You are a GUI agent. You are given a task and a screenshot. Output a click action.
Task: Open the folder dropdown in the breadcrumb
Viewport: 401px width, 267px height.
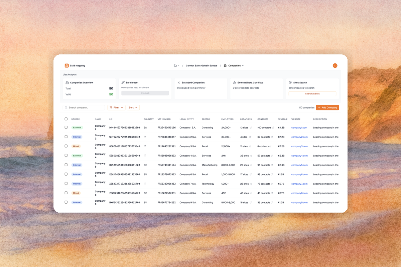pos(176,66)
